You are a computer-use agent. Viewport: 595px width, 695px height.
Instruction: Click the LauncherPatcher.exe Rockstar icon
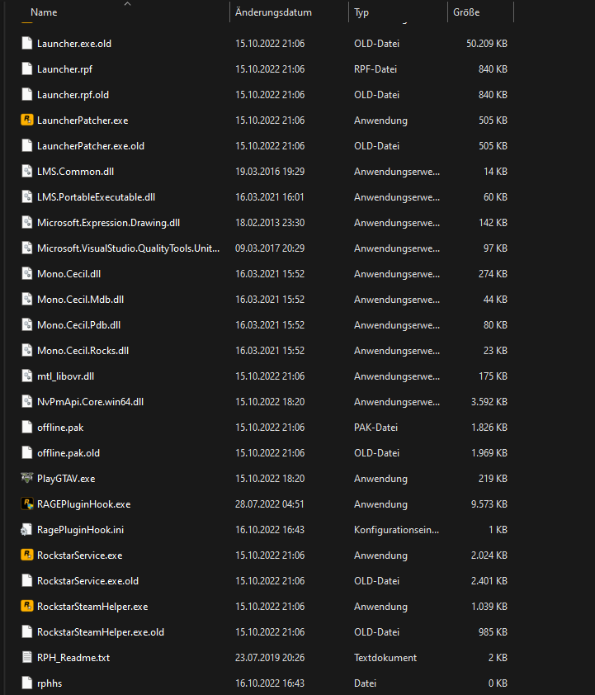coord(26,120)
